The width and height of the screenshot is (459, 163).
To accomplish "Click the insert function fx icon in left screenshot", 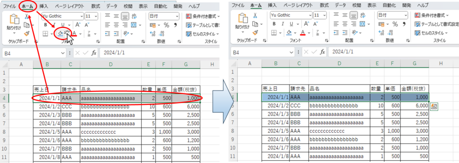I will tap(94, 53).
